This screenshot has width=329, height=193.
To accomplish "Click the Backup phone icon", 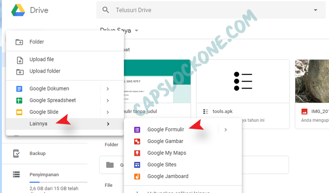I will click(x=16, y=153).
